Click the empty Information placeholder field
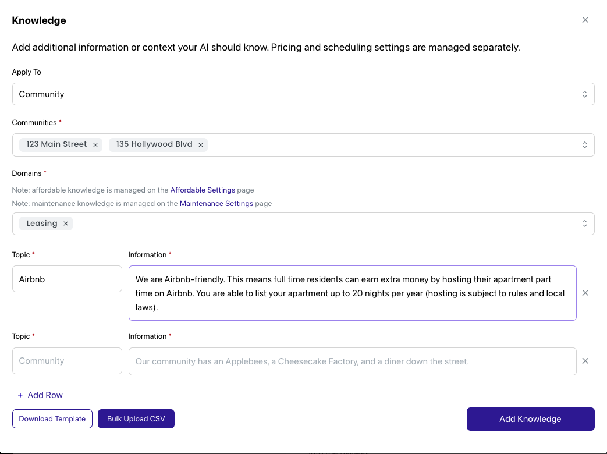Screen dimensions: 607x454 click(352, 361)
